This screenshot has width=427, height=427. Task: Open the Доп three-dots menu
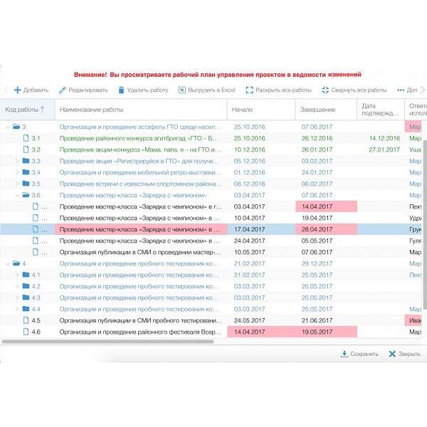(x=401, y=90)
